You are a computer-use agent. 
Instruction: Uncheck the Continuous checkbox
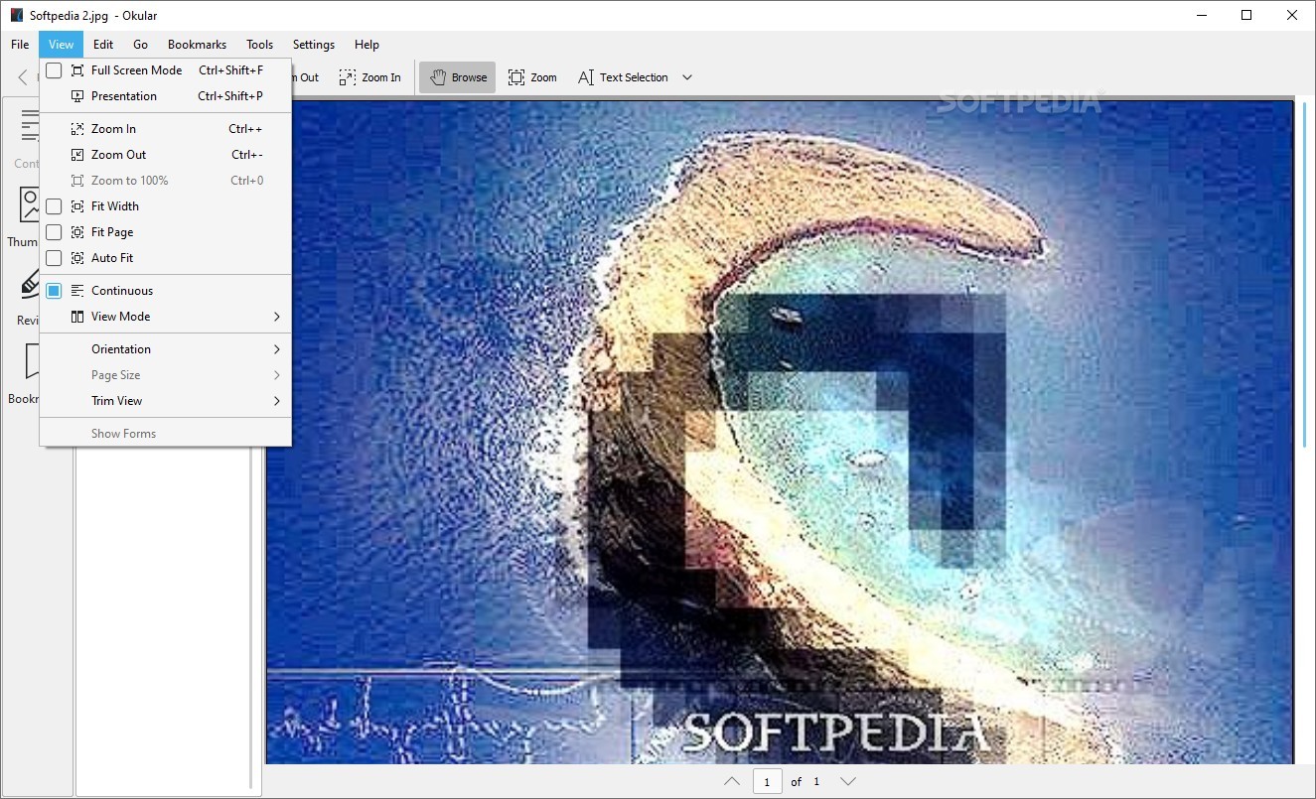pyautogui.click(x=54, y=291)
